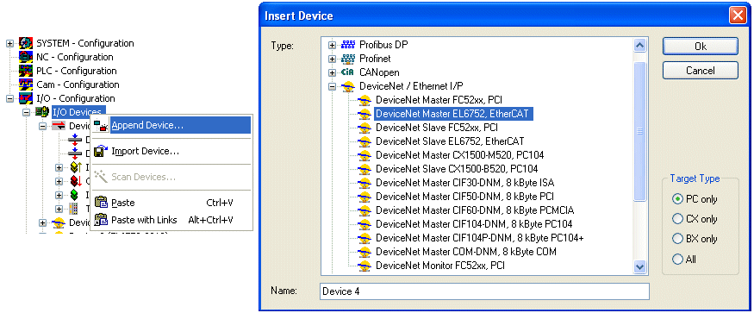Collapse the I/O Devices node
Screen dimensions: 754x313
coord(26,113)
